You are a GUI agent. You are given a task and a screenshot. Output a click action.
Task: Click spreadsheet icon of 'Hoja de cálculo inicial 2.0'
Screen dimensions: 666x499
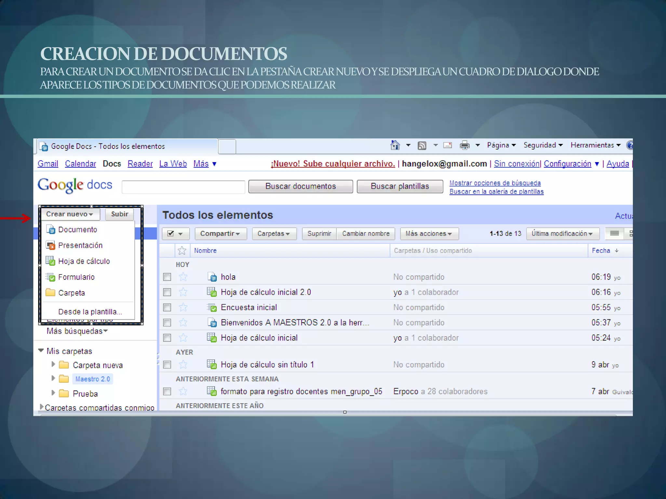212,292
